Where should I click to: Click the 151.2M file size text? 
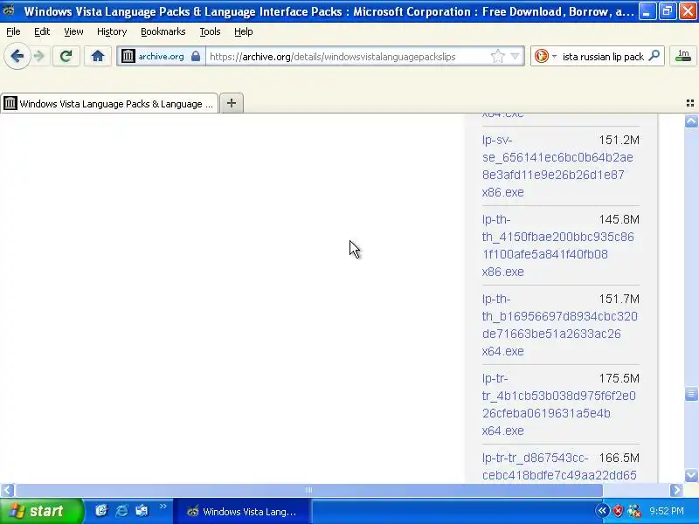619,140
